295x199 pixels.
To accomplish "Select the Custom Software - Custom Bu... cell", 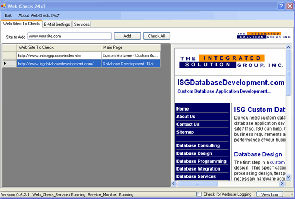I will coord(131,55).
